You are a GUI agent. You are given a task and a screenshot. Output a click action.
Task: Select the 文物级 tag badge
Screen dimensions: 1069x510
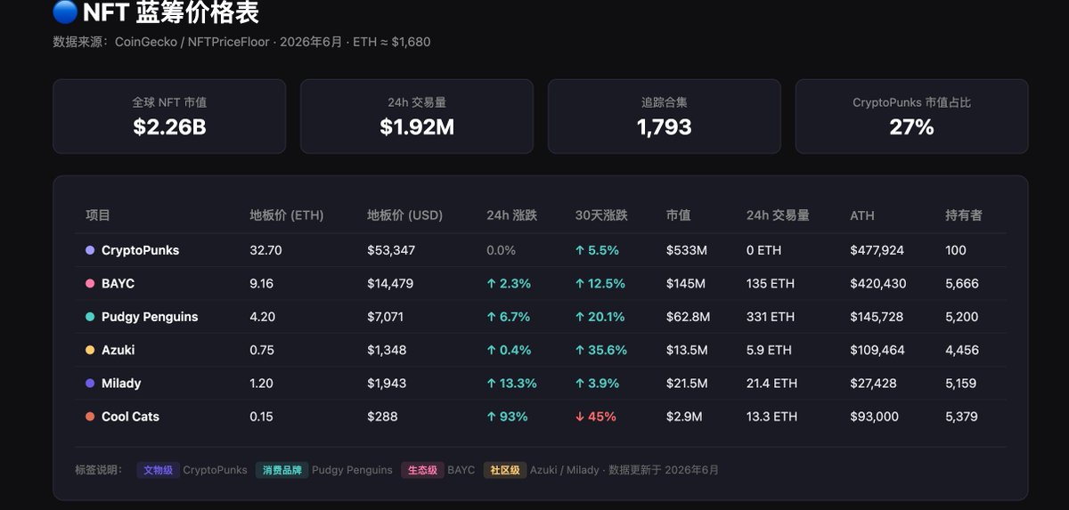pos(159,470)
